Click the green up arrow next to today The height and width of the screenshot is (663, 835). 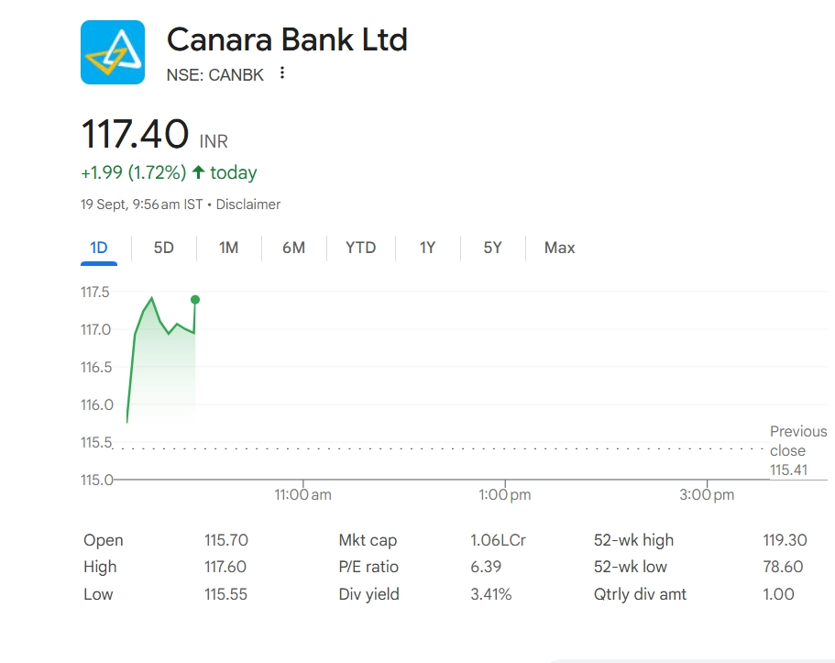(x=198, y=172)
